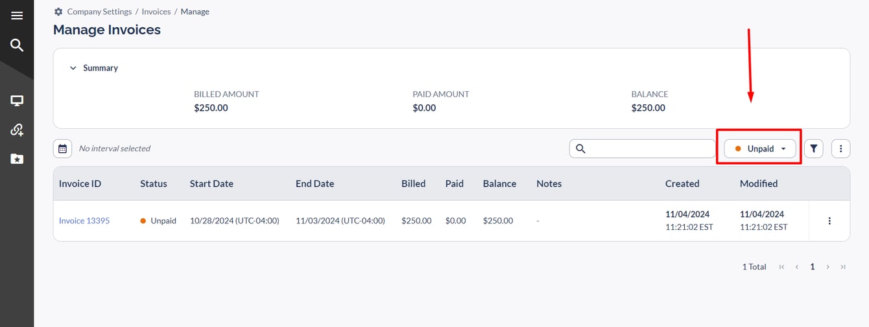This screenshot has width=869, height=327.
Task: Go to the next page arrow
Action: [x=828, y=267]
